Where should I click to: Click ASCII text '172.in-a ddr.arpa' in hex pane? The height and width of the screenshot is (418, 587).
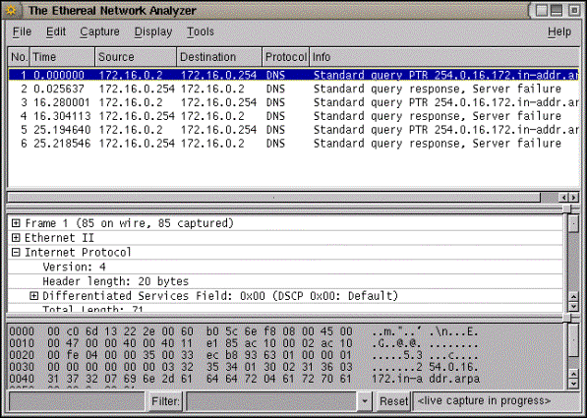coord(426,379)
